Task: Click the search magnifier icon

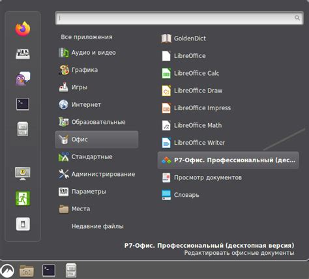Action: click(x=297, y=18)
